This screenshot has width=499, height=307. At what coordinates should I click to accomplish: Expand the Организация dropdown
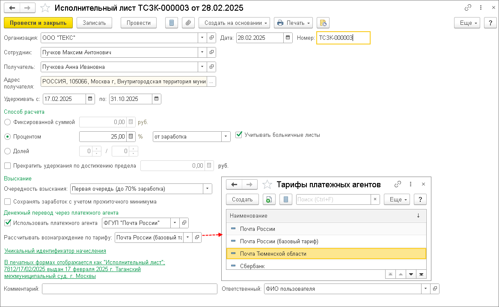click(x=202, y=38)
